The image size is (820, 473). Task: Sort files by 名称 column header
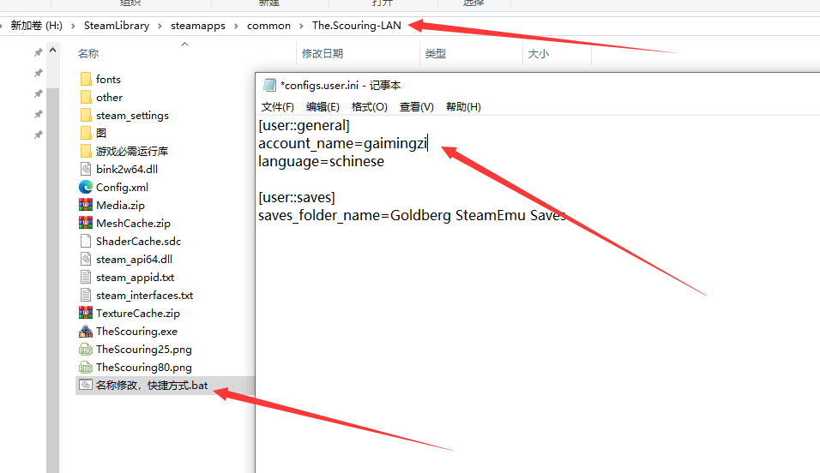(x=88, y=54)
